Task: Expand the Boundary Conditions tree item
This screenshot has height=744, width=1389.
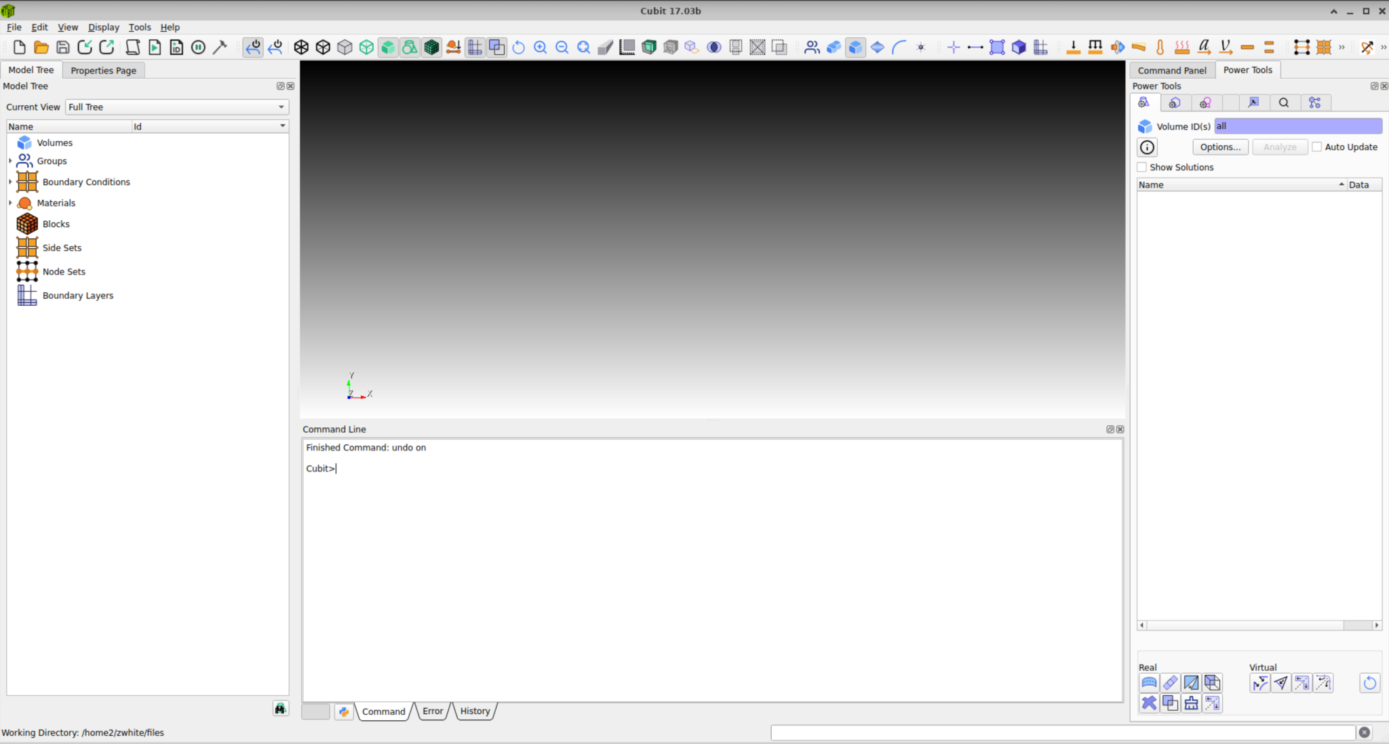Action: [9, 182]
